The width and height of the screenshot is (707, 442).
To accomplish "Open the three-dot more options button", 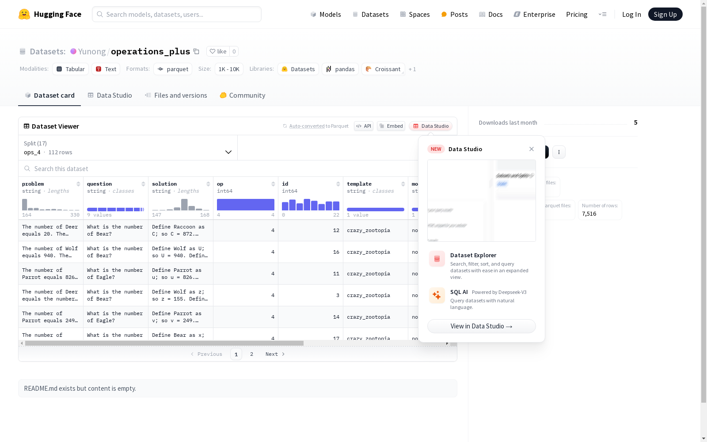I will pos(559,152).
